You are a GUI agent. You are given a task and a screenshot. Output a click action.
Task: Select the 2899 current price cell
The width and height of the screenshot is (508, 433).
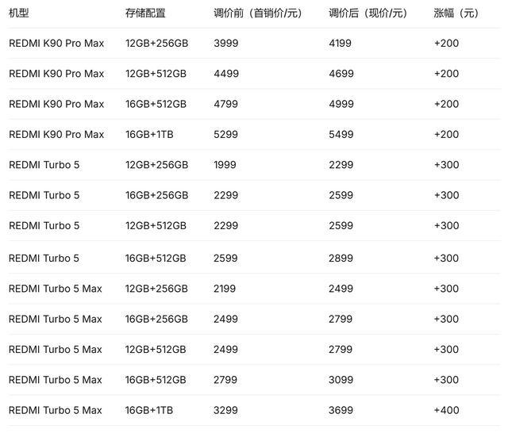[340, 258]
